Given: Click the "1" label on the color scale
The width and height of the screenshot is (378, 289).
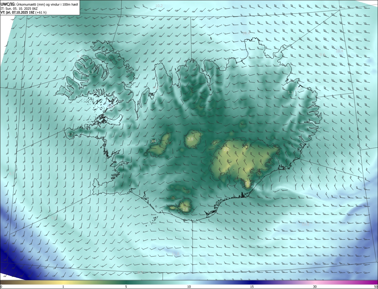Looking at the screenshot, I should [x=63, y=287].
